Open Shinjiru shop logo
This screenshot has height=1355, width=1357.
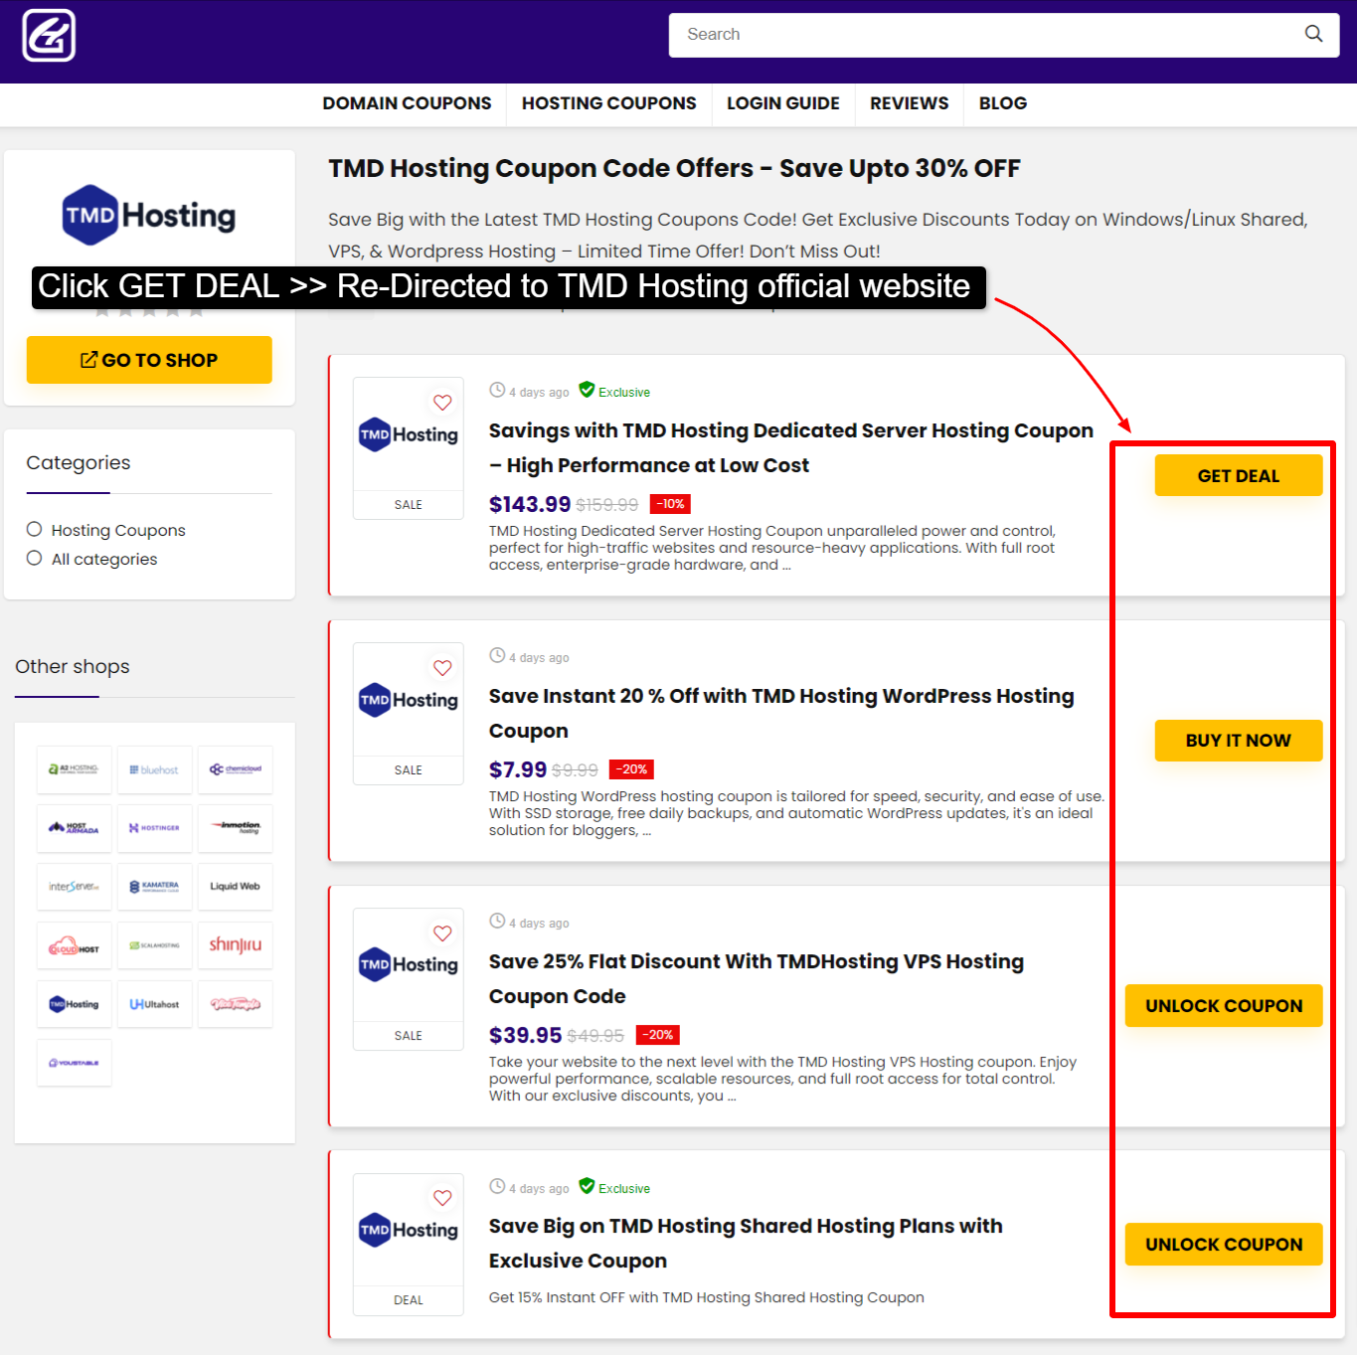click(235, 945)
